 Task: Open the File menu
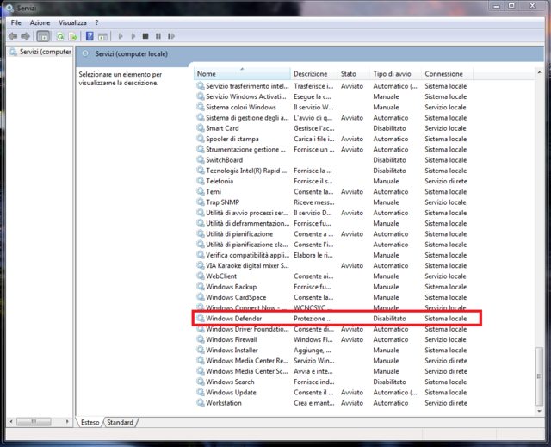(15, 22)
